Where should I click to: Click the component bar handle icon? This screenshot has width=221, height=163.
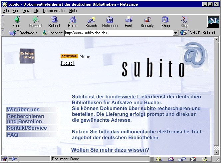(151, 159)
